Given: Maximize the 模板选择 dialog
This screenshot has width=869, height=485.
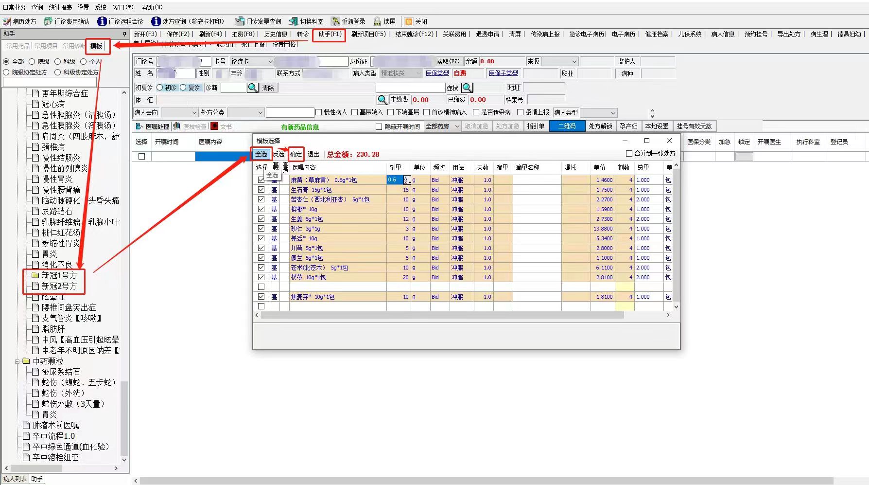Looking at the screenshot, I should (x=647, y=141).
